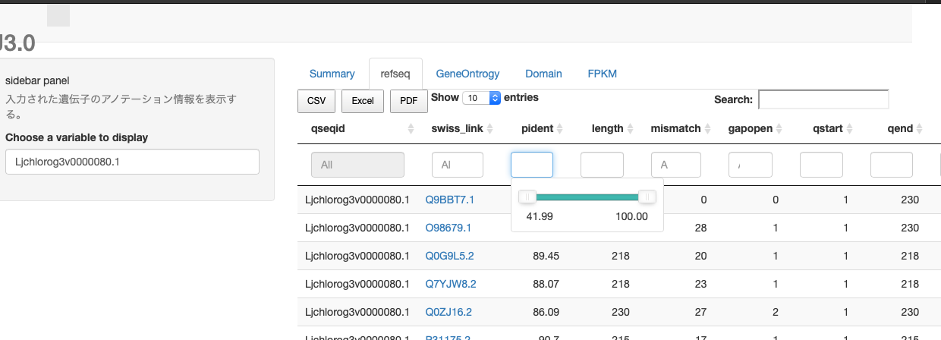Screen dimensions: 941x340
Task: Open the Q7YJW8.2 swiss link
Action: 449,284
